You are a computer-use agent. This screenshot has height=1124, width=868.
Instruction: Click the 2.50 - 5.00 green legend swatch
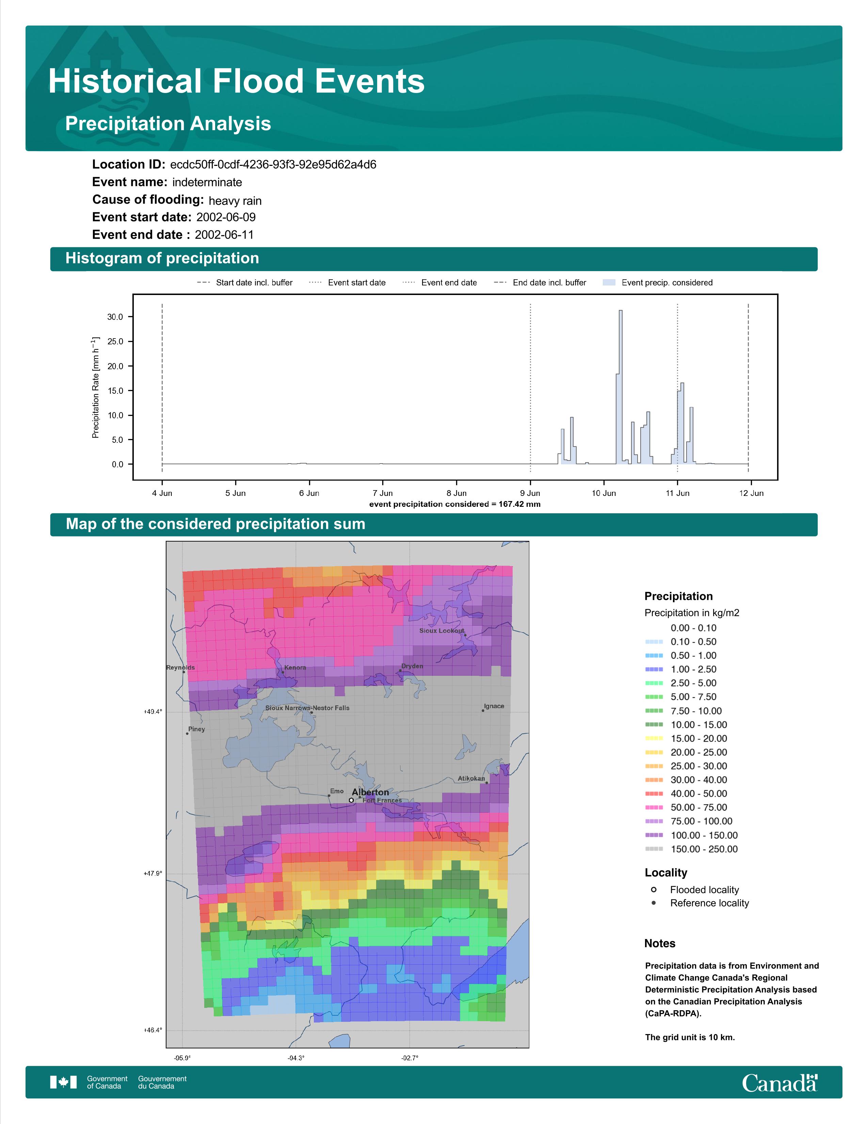point(654,683)
